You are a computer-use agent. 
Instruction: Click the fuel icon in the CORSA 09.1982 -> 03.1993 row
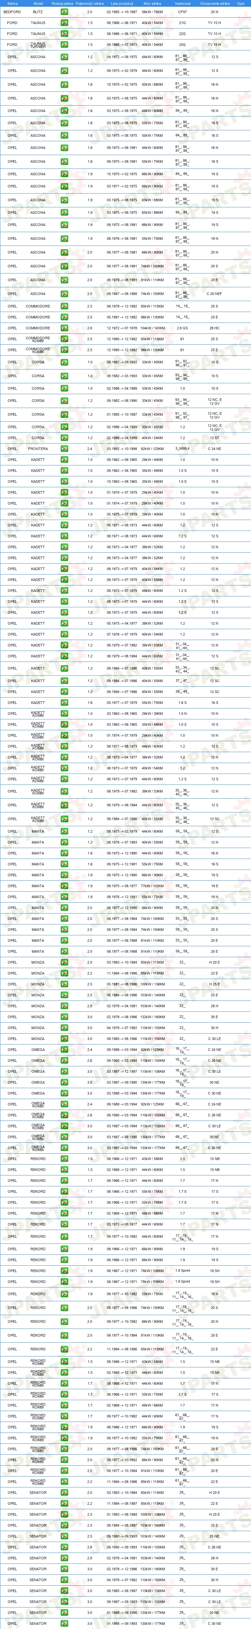click(65, 376)
